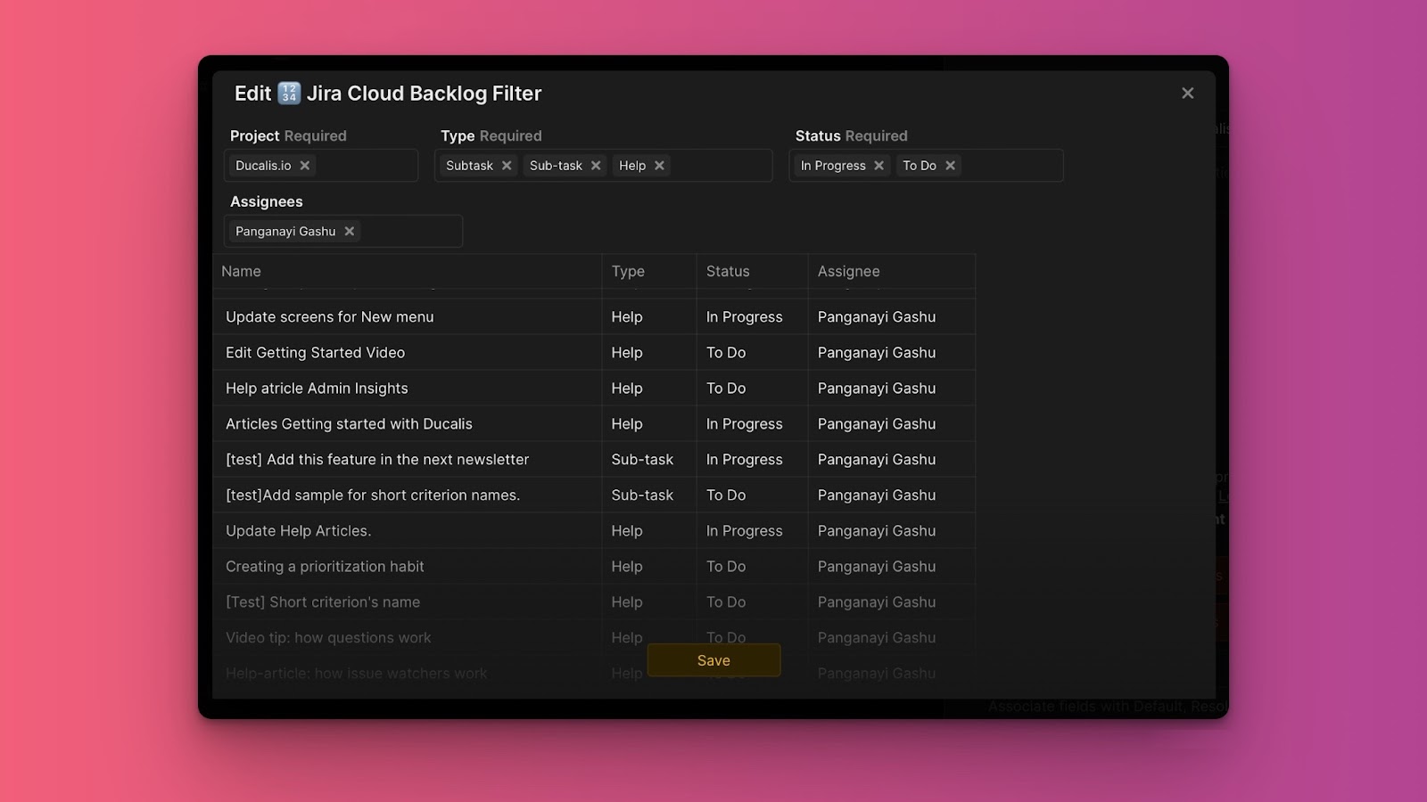Select '[Test] Short criterion's name' row
Screen dimensions: 1427x802
pyautogui.click(x=594, y=602)
